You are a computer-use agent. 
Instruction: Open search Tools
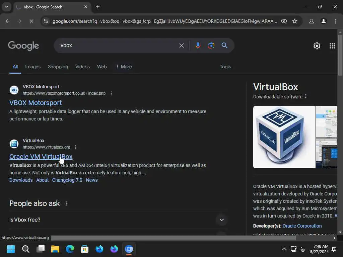click(225, 67)
